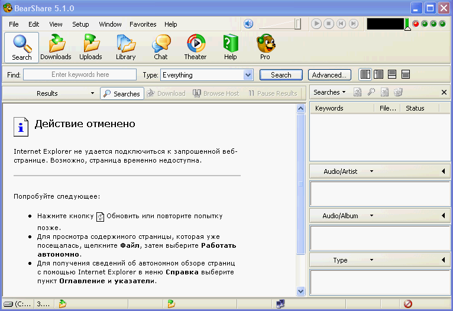Collapse the Type filter panel
This screenshot has width=453, height=311.
(x=443, y=260)
